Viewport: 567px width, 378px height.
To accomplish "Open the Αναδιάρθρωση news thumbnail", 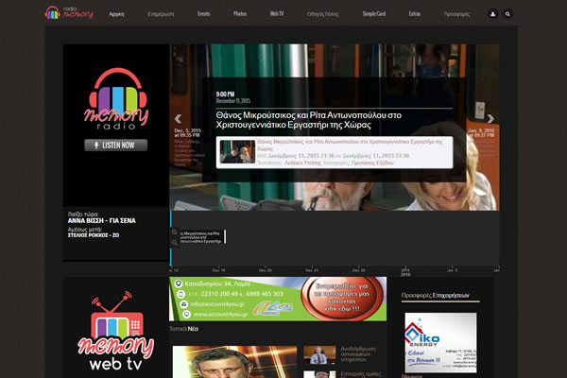I will 319,355.
